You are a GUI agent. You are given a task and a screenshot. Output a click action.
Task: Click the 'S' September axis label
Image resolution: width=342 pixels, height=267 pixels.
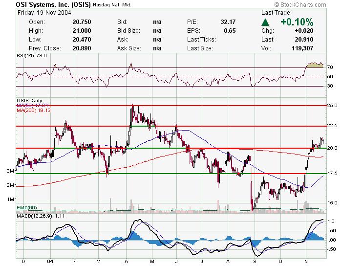255,261
